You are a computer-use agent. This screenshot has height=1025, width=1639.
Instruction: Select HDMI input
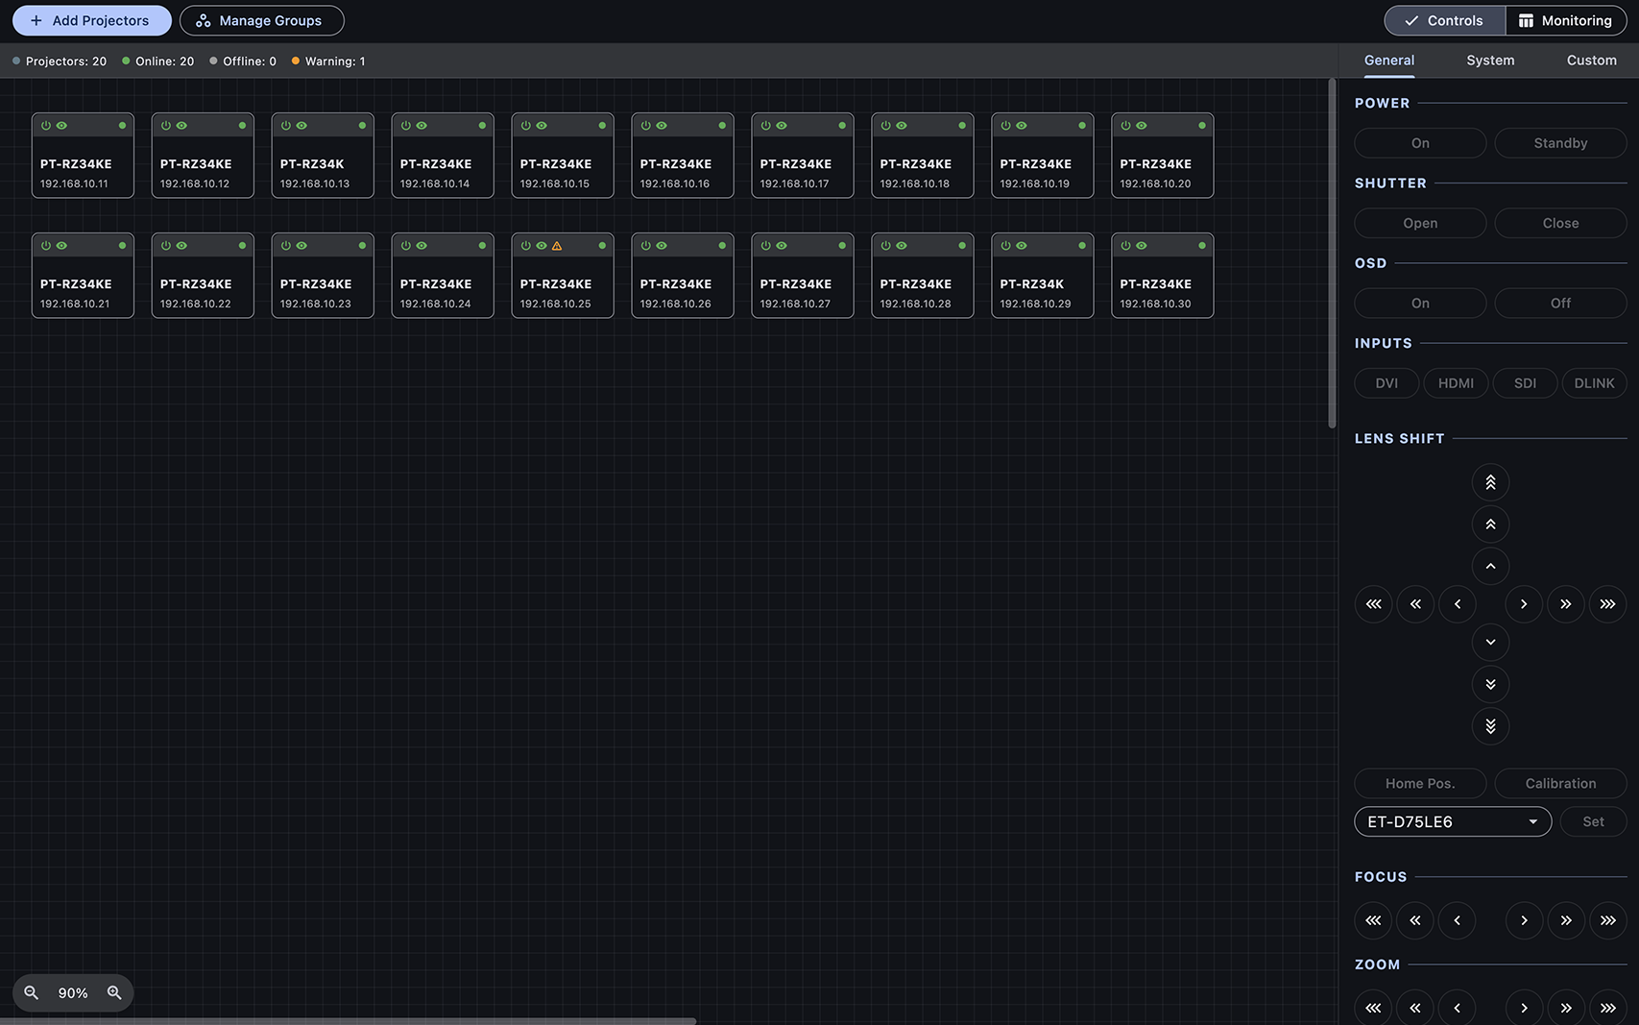[x=1456, y=383]
